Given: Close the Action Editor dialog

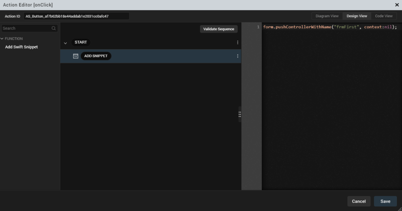Looking at the screenshot, I should pyautogui.click(x=395, y=5).
